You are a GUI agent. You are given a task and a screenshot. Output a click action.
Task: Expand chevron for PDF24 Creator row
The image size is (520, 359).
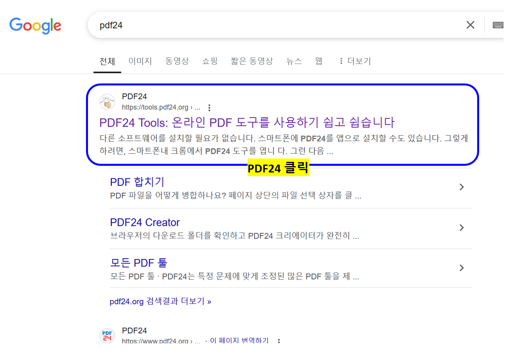[x=461, y=228]
